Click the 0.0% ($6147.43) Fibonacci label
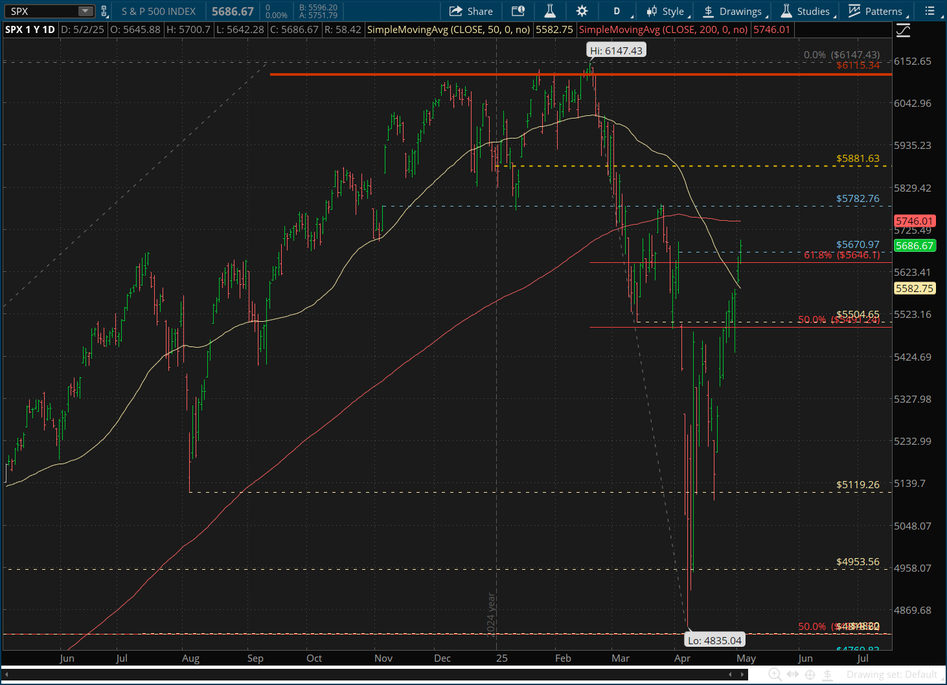 pos(841,55)
